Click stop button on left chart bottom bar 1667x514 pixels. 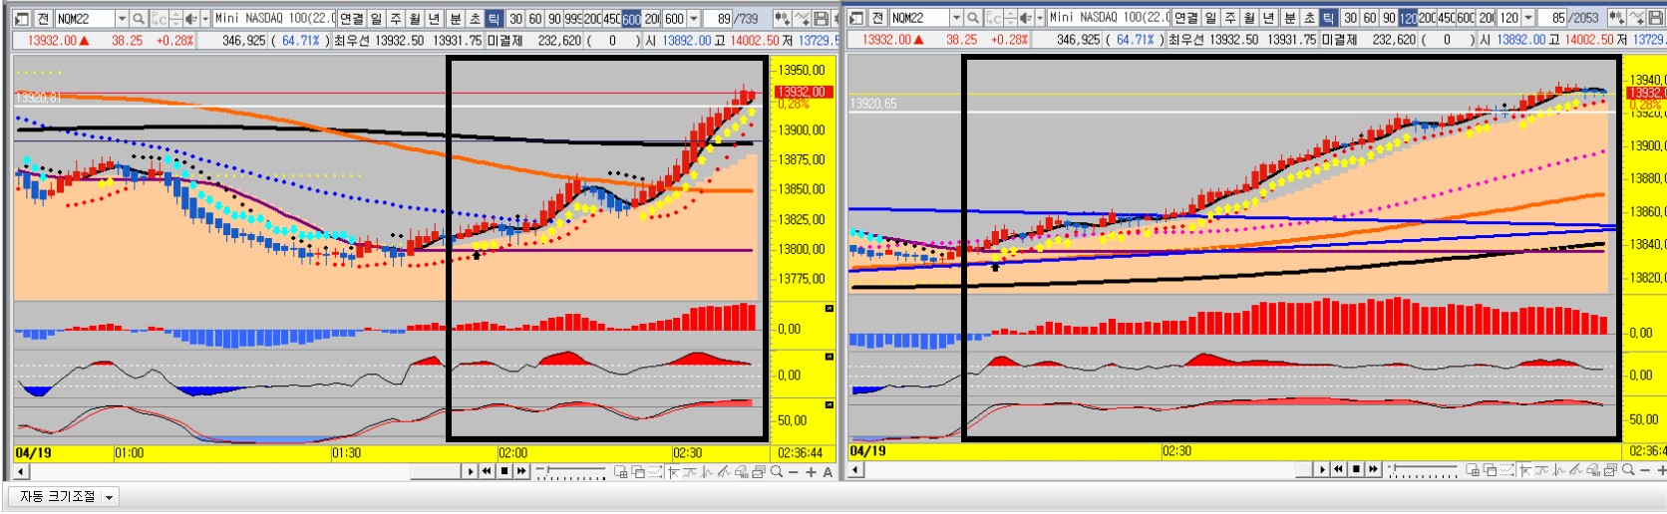[504, 471]
